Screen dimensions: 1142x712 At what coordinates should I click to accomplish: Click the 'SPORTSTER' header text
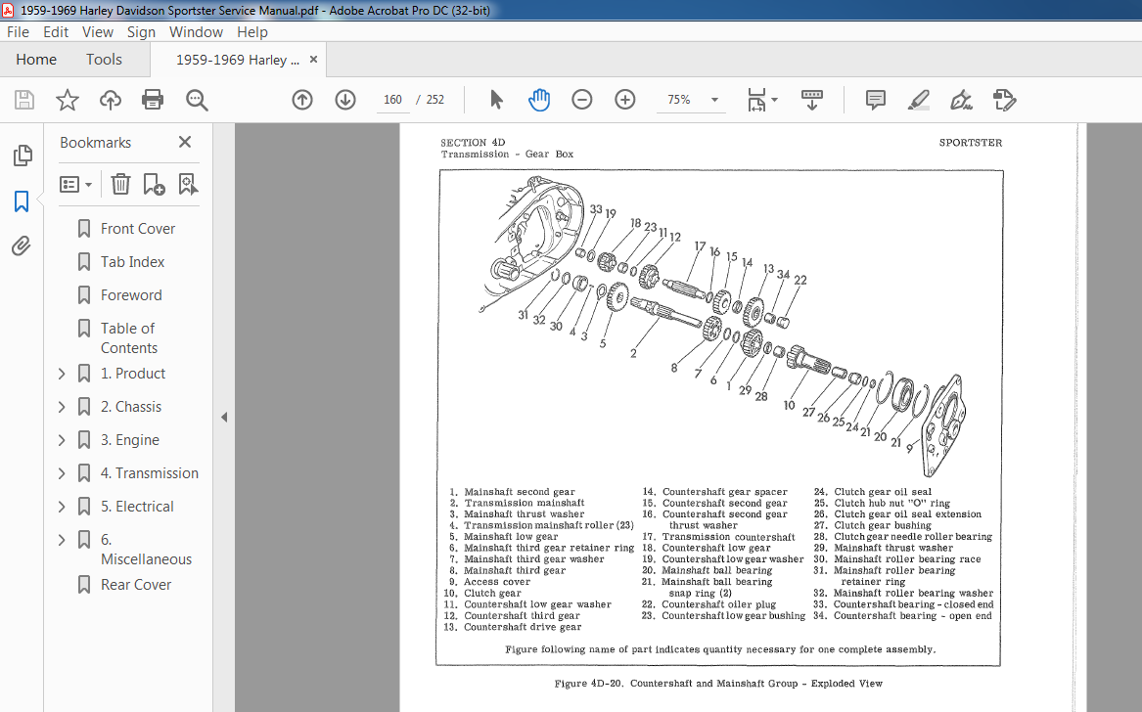point(970,143)
